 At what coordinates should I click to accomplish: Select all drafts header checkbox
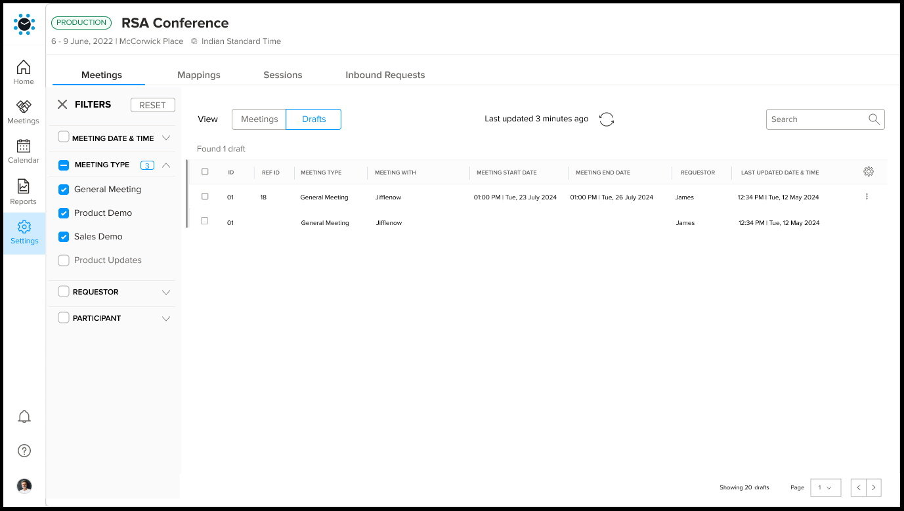[x=205, y=172]
